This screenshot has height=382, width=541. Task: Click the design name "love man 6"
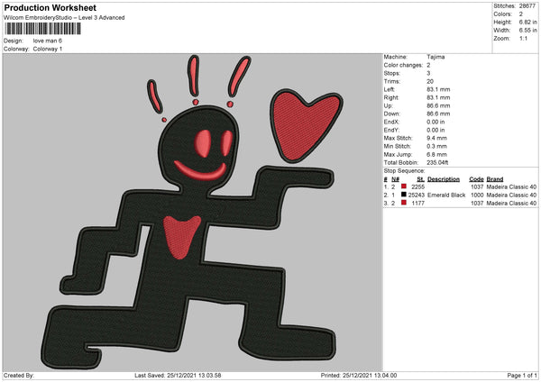click(x=48, y=41)
